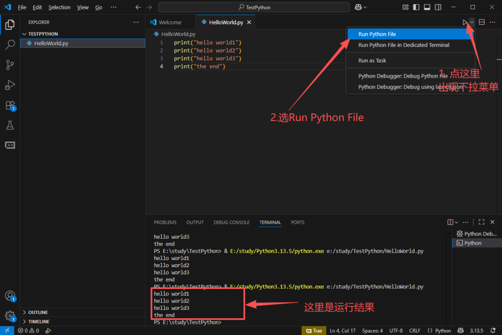Maximize the terminal panel size
This screenshot has height=335, width=502.
[x=481, y=222]
